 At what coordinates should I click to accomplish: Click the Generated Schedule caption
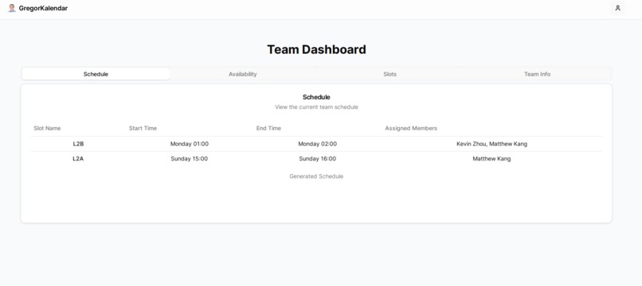click(316, 176)
